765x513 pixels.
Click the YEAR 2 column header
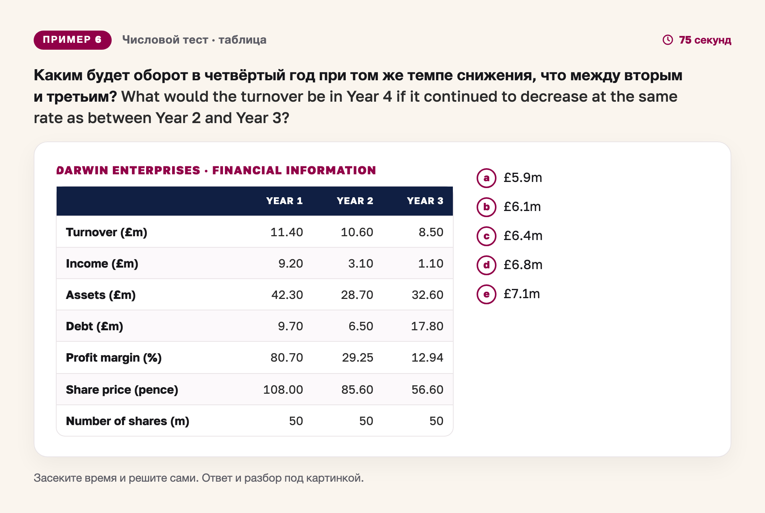point(355,201)
